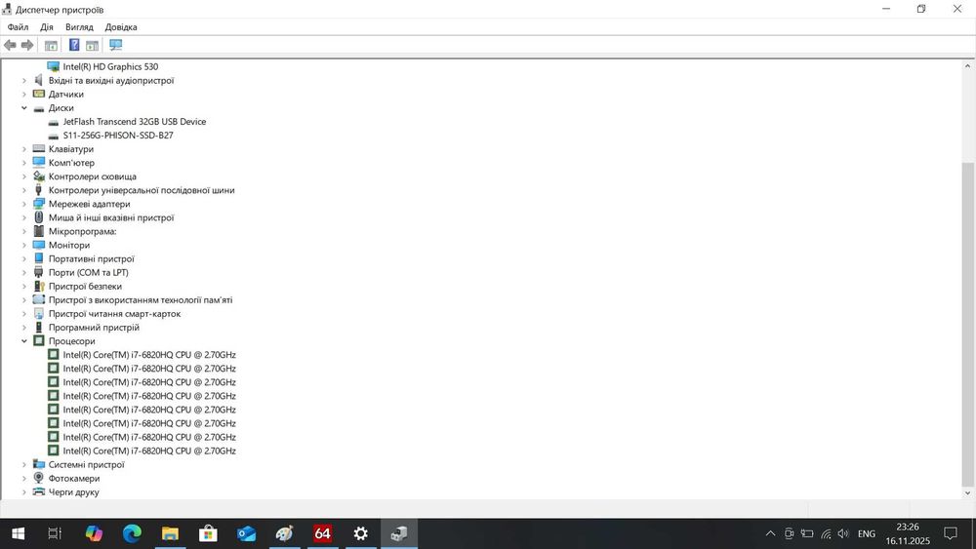Click the Процесори chip category icon
Image resolution: width=976 pixels, height=549 pixels.
[x=39, y=340]
